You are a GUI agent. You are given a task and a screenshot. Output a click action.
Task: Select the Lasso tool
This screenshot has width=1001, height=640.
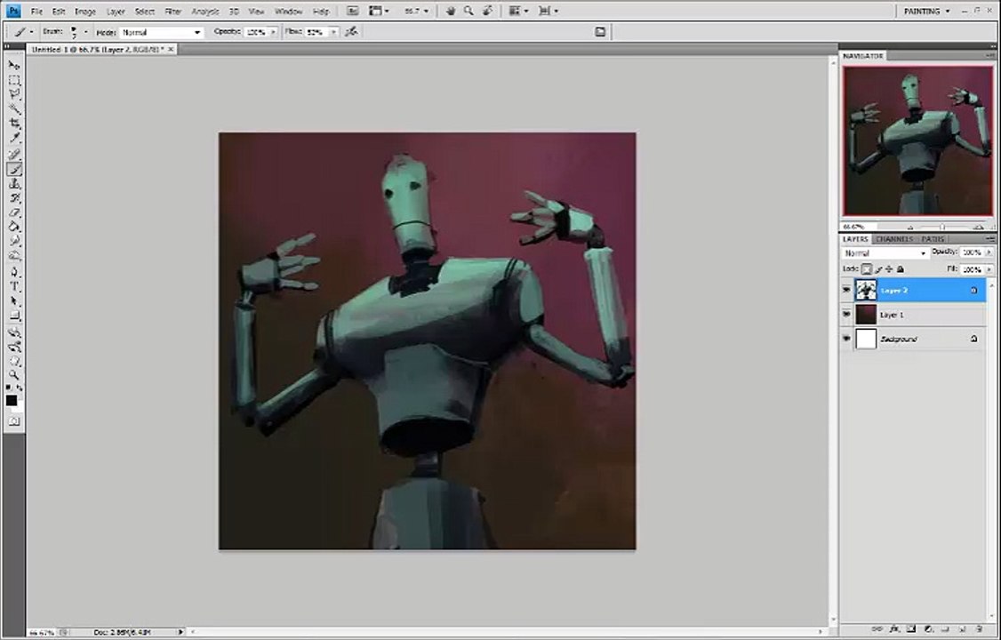[14, 94]
